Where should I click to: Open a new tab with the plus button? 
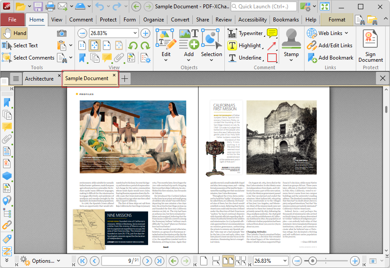(124, 78)
